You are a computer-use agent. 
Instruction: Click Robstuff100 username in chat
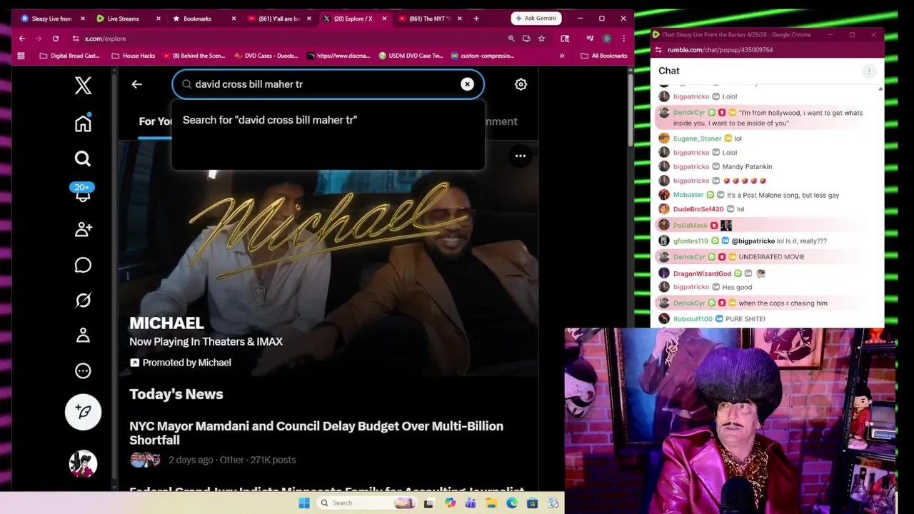[x=693, y=319]
